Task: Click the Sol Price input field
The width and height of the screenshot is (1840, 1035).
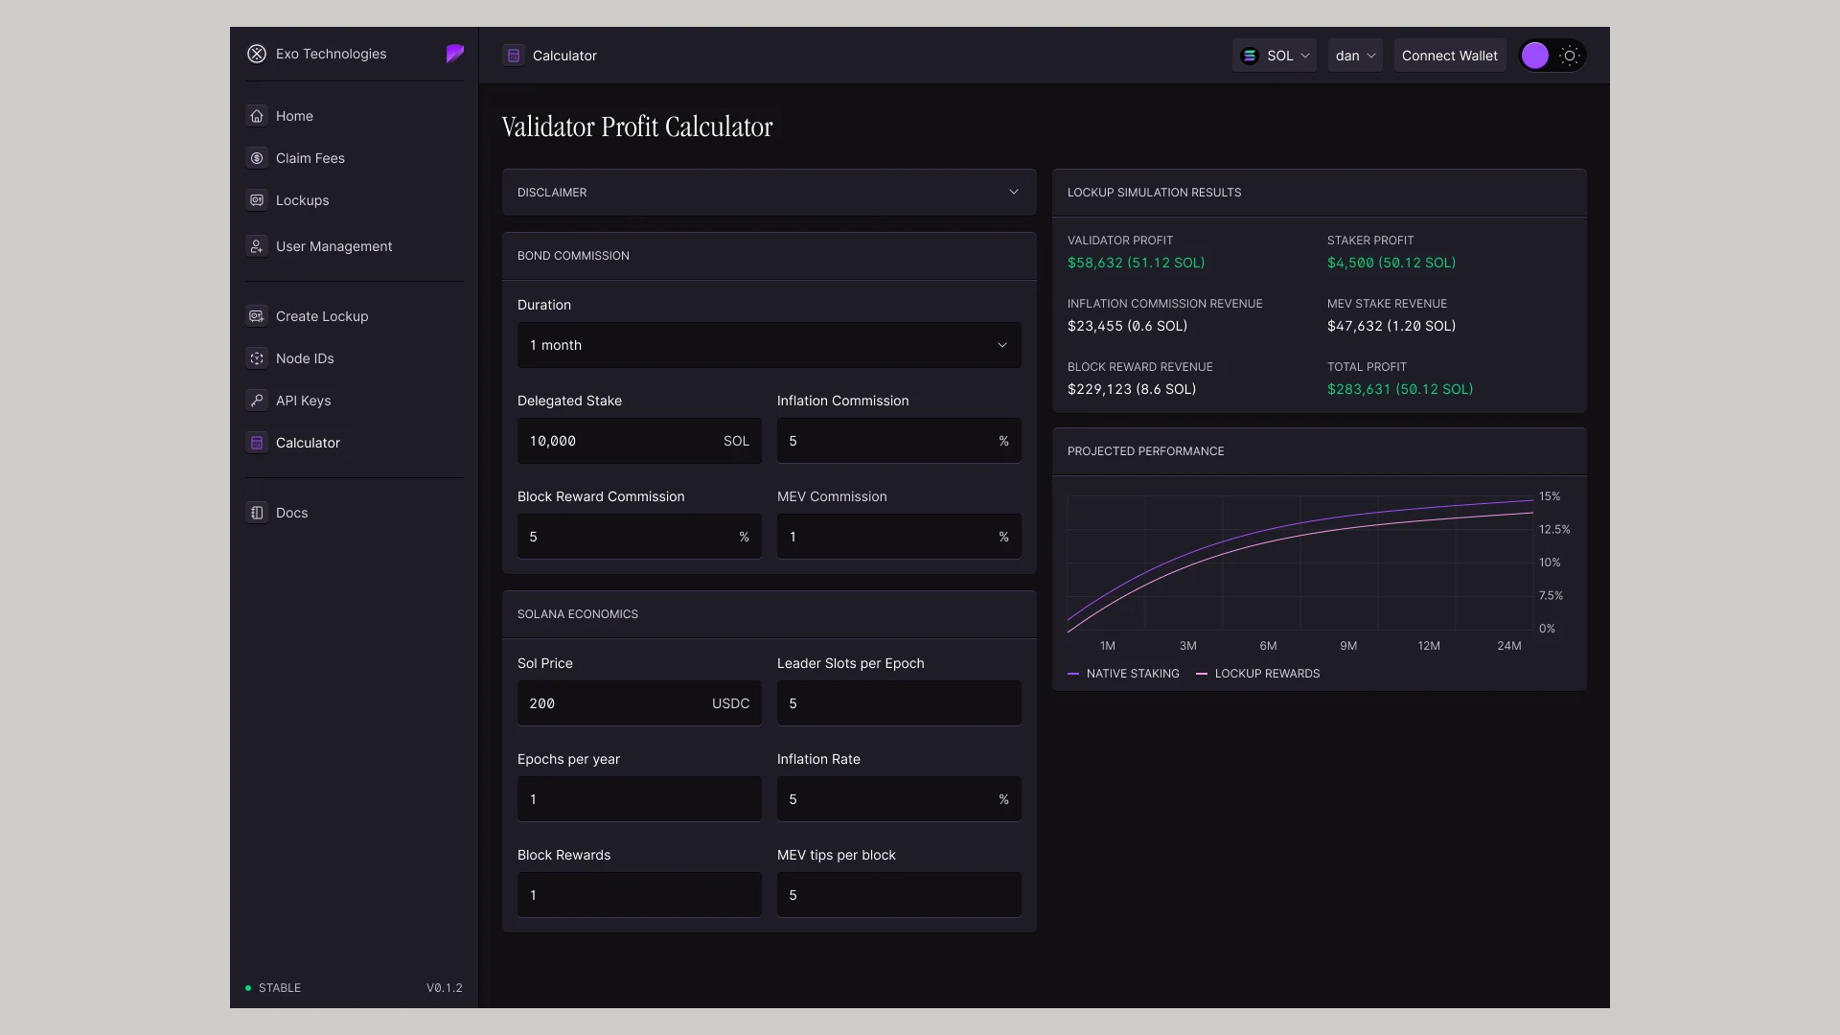Action: [x=639, y=703]
